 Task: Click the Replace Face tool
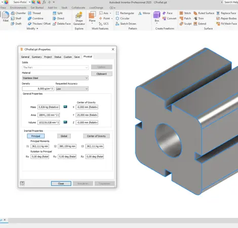[226, 13]
